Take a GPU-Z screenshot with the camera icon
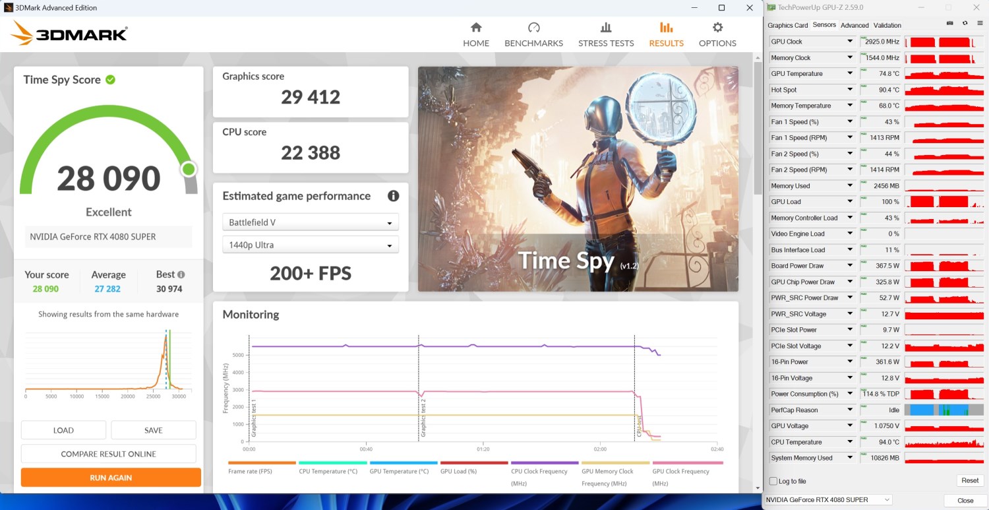This screenshot has height=510, width=989. click(949, 23)
